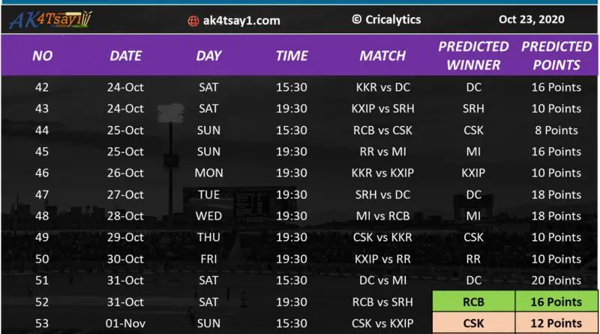The width and height of the screenshot is (600, 334).
Task: Click the PREDICTED POINTS column header
Action: (x=556, y=56)
